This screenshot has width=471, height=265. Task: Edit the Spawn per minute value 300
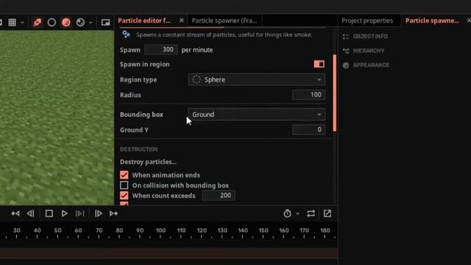[x=160, y=49]
